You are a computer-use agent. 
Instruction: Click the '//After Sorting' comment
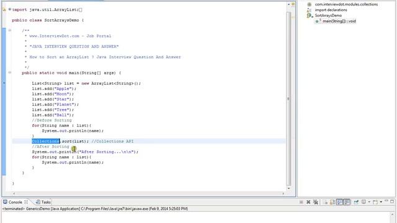50,147
